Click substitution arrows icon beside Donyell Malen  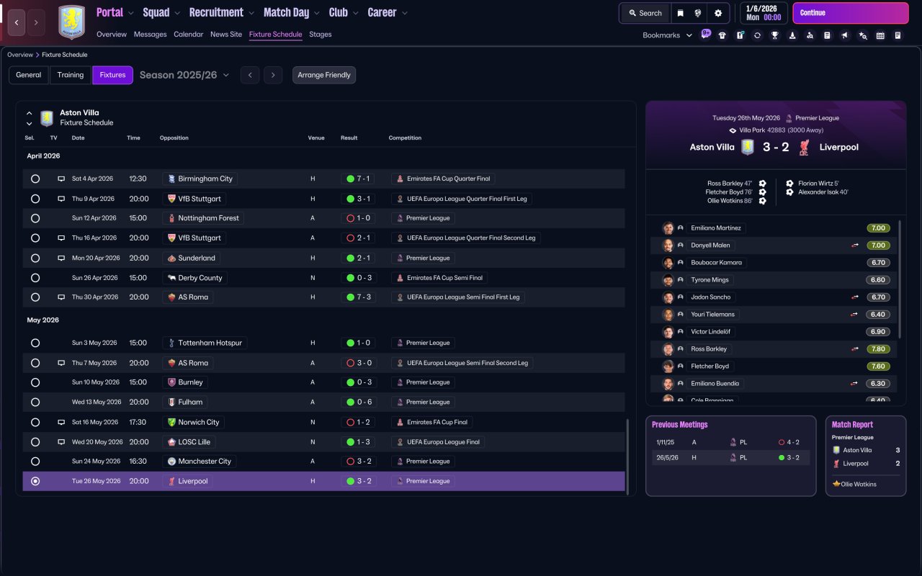coord(855,246)
